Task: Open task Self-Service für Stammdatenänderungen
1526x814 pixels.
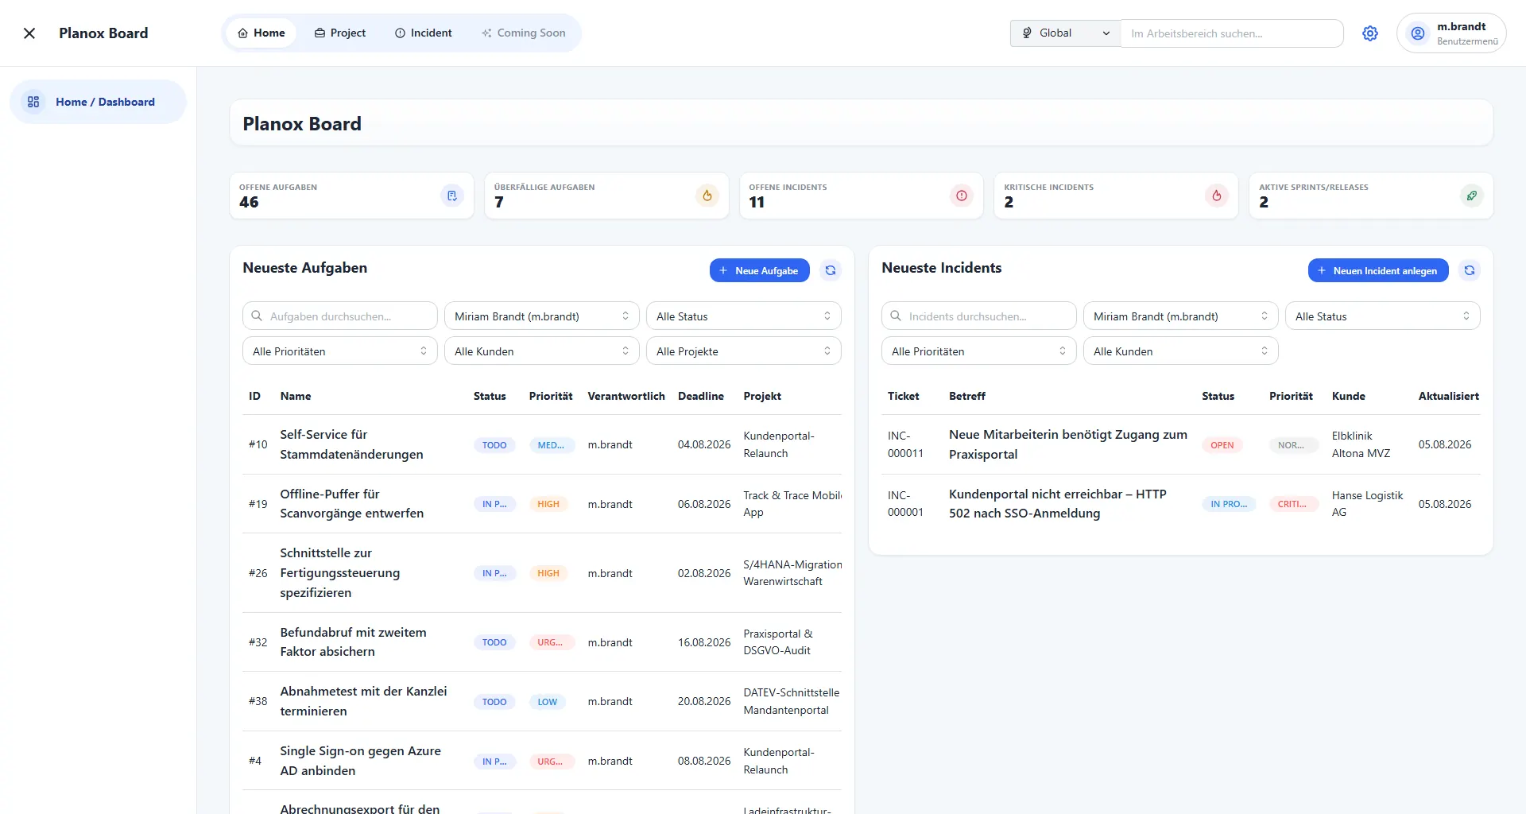Action: pyautogui.click(x=351, y=444)
